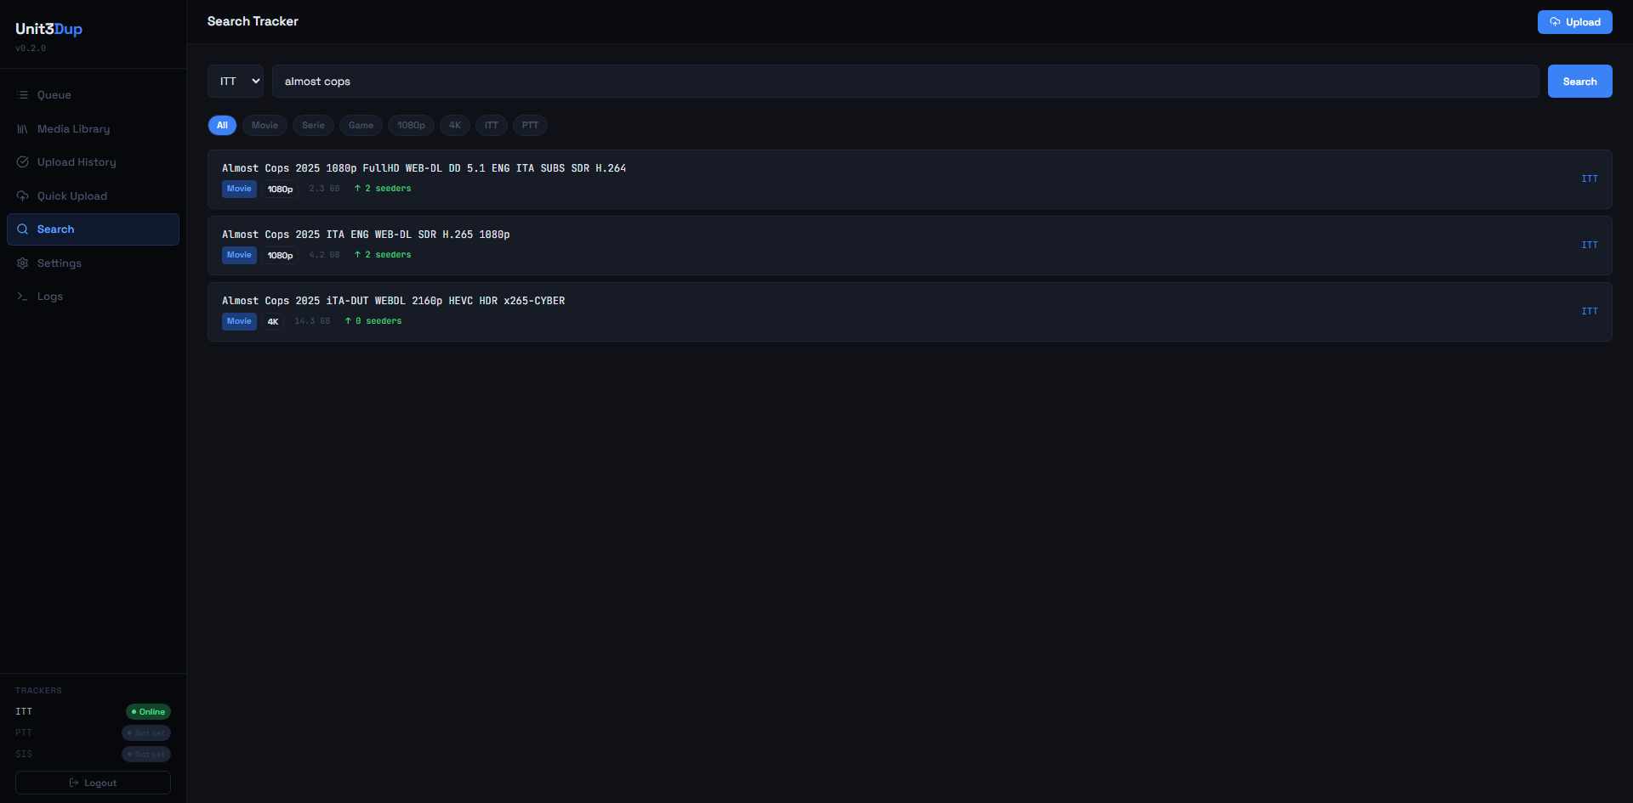Image resolution: width=1633 pixels, height=803 pixels.
Task: Click the Logout button
Action: coord(93,783)
